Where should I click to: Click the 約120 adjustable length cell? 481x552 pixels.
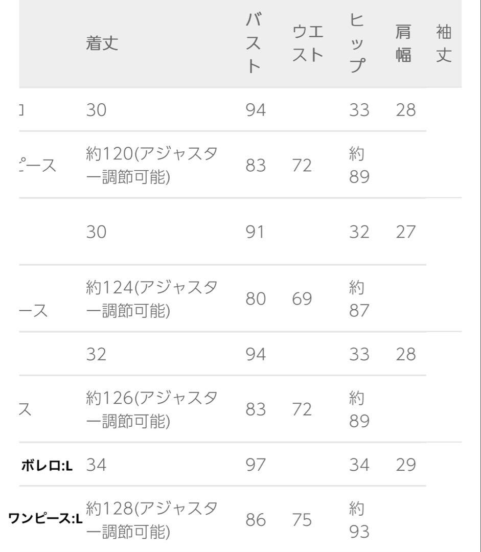click(152, 165)
